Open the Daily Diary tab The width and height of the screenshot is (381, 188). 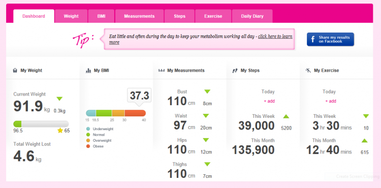click(x=252, y=16)
